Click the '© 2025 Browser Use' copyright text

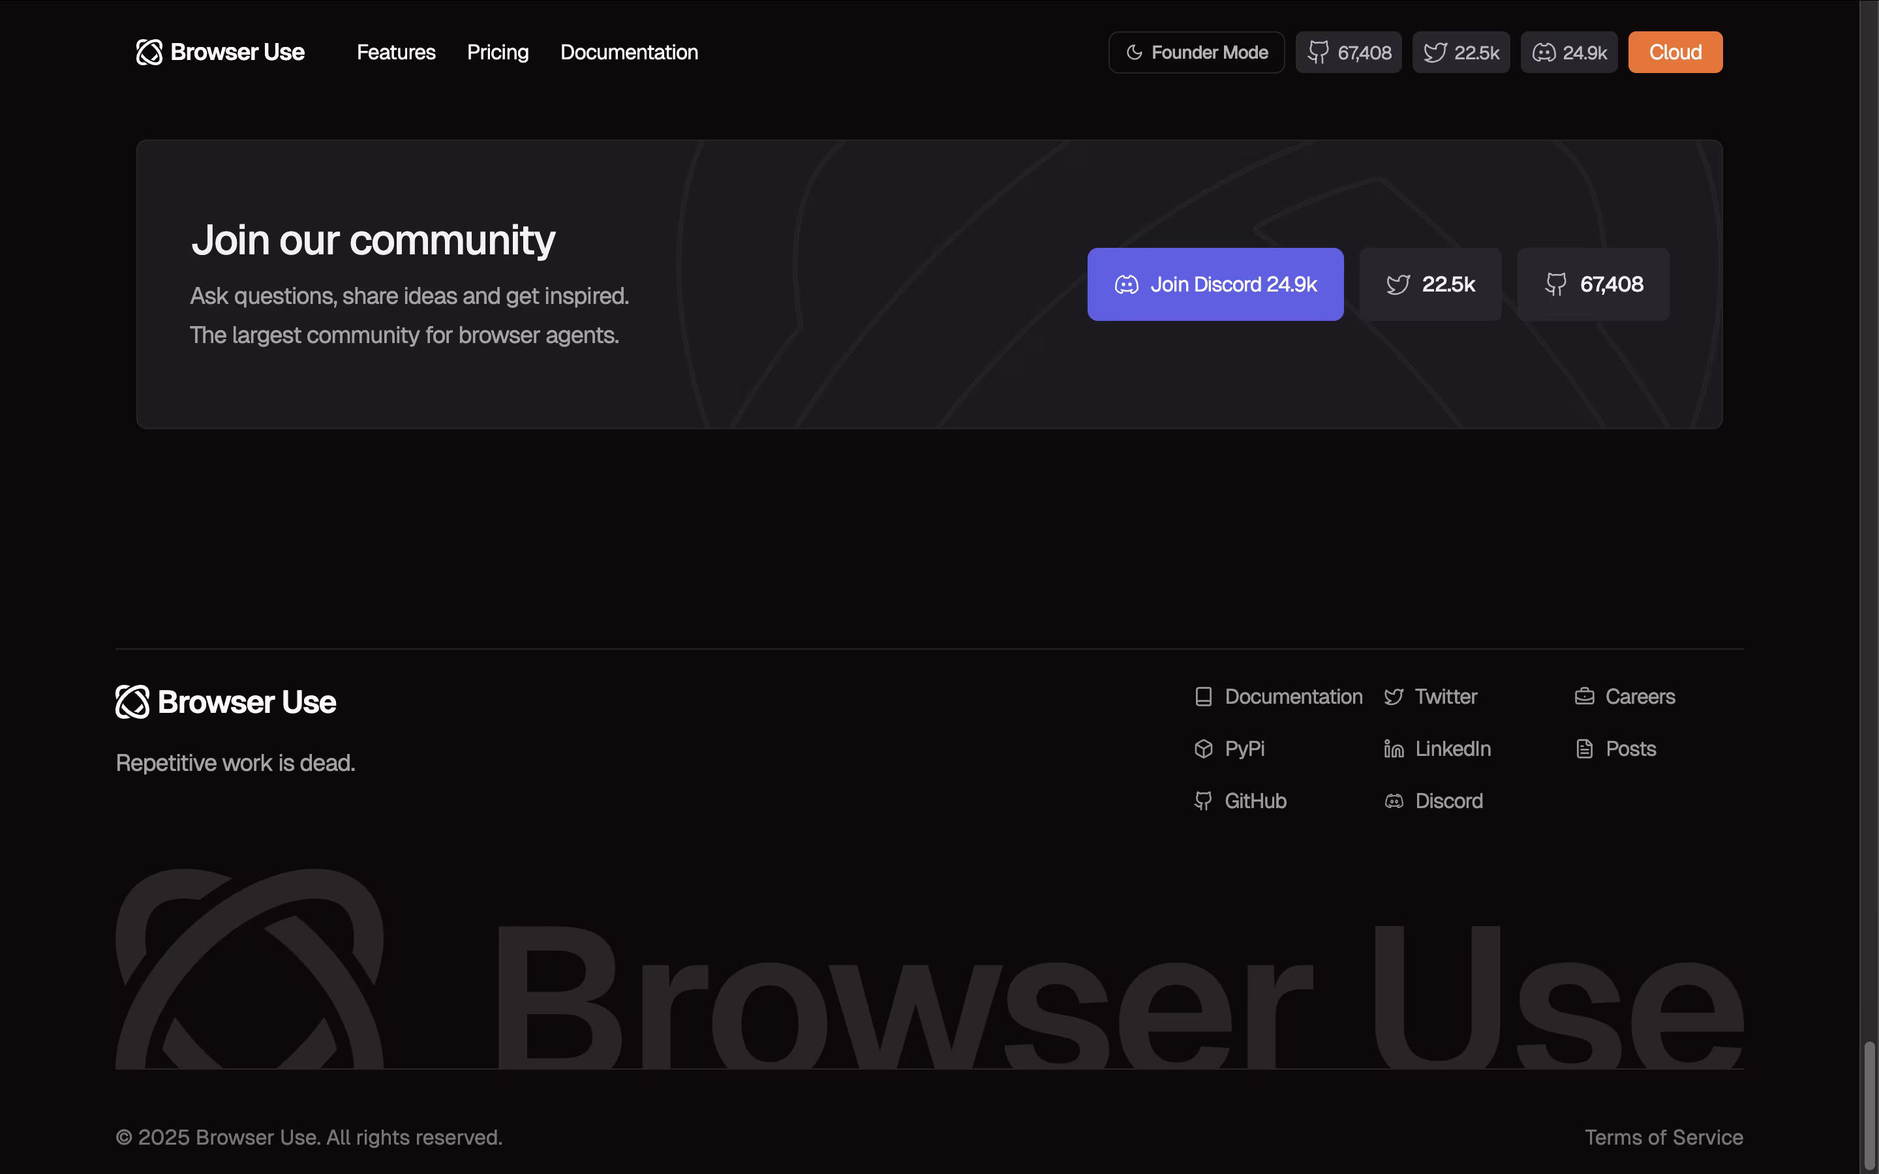pos(309,1137)
